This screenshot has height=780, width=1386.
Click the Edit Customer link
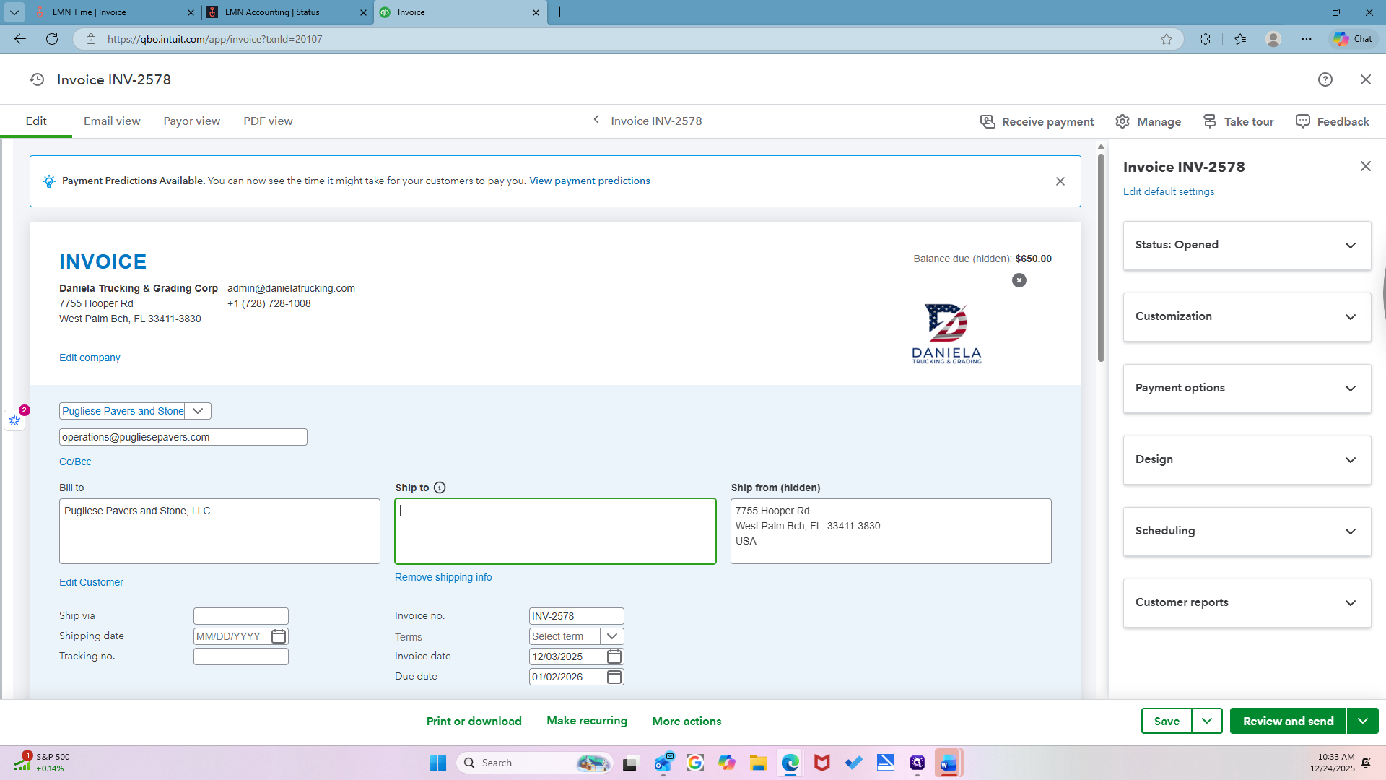click(x=91, y=582)
